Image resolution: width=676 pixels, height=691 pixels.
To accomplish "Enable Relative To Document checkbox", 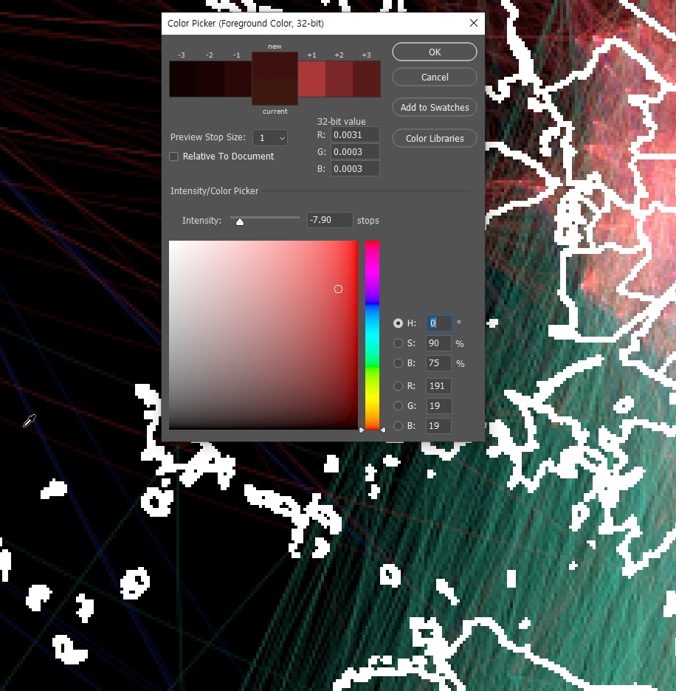I will (174, 157).
